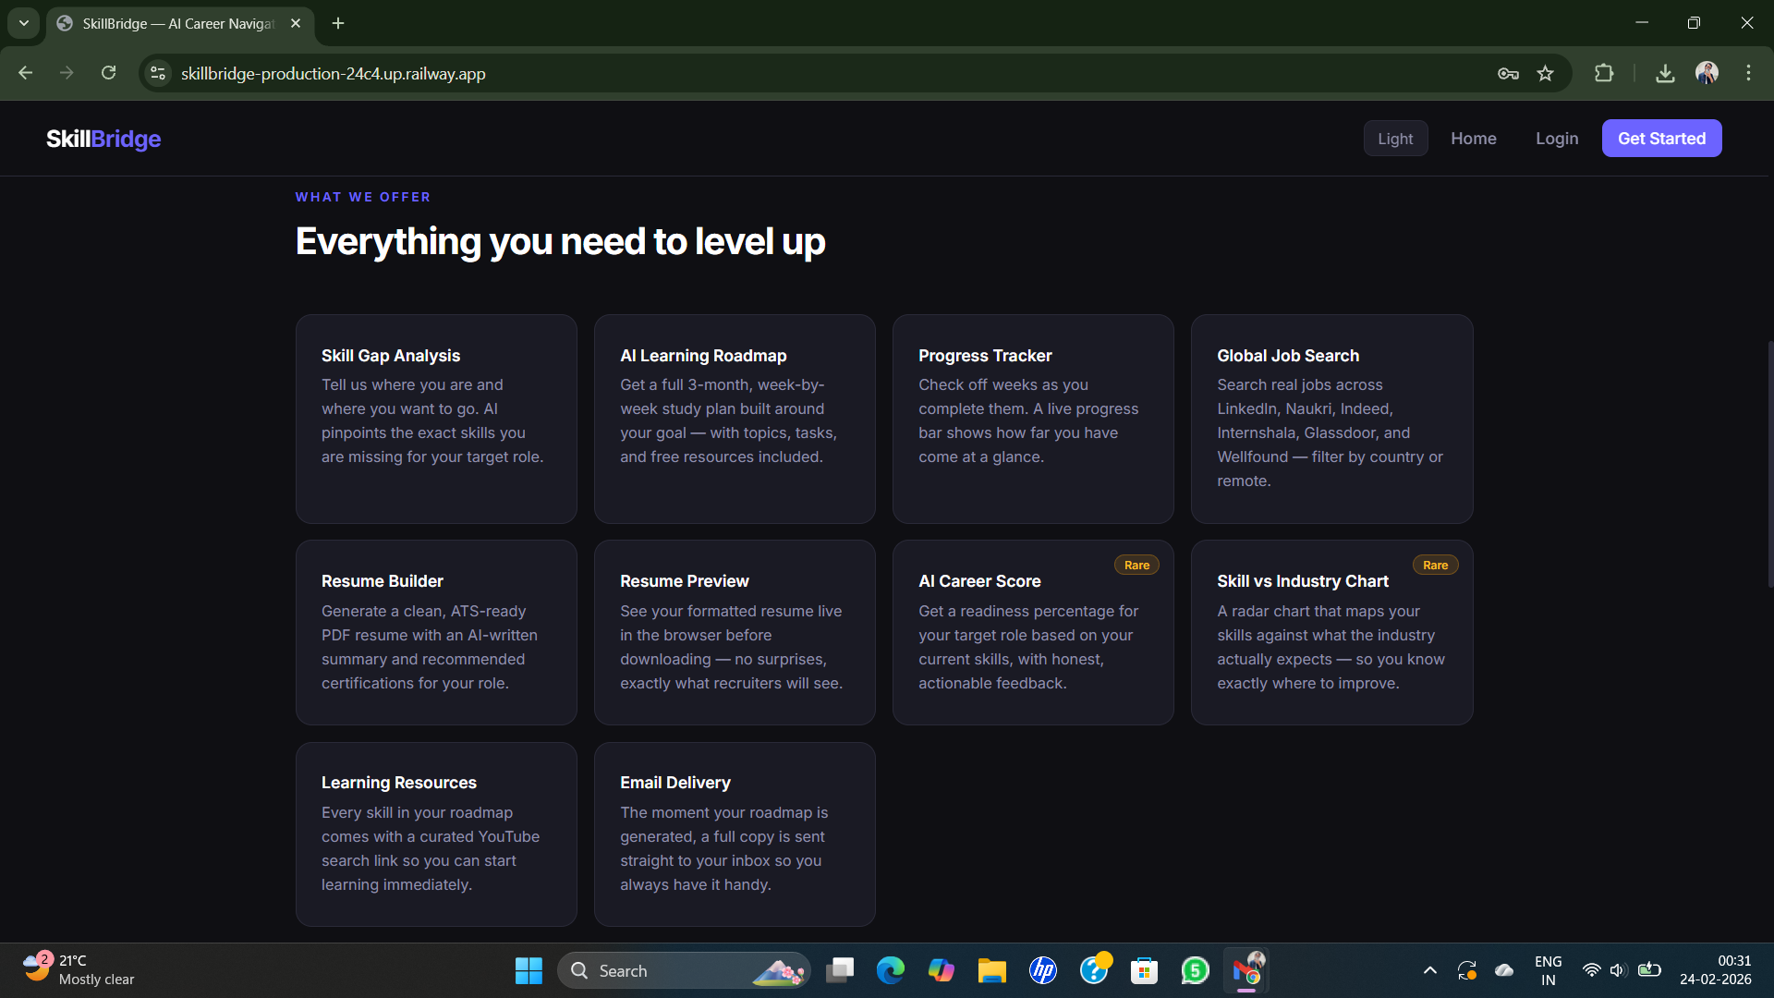View site information icon in address bar
The image size is (1774, 998).
[x=158, y=73]
